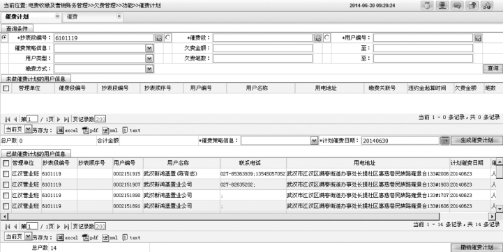Check the row for user 0002151915
The height and width of the screenshot is (252, 503).
coord(6,174)
